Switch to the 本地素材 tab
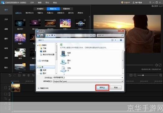 pyautogui.click(x=40, y=9)
